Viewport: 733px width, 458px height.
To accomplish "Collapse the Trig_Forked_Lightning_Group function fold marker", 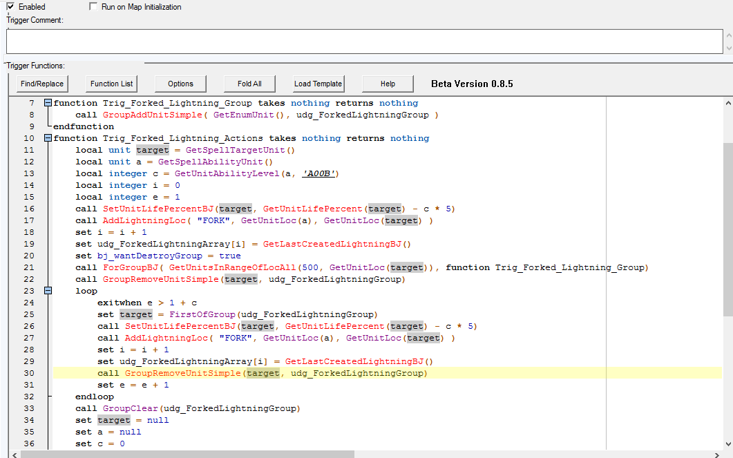I will click(48, 103).
